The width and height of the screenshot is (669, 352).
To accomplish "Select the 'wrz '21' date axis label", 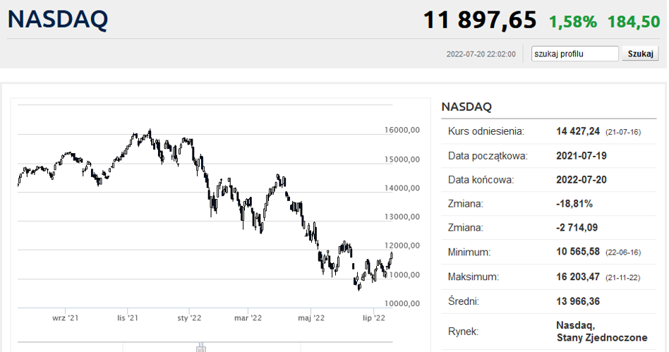I will [66, 318].
